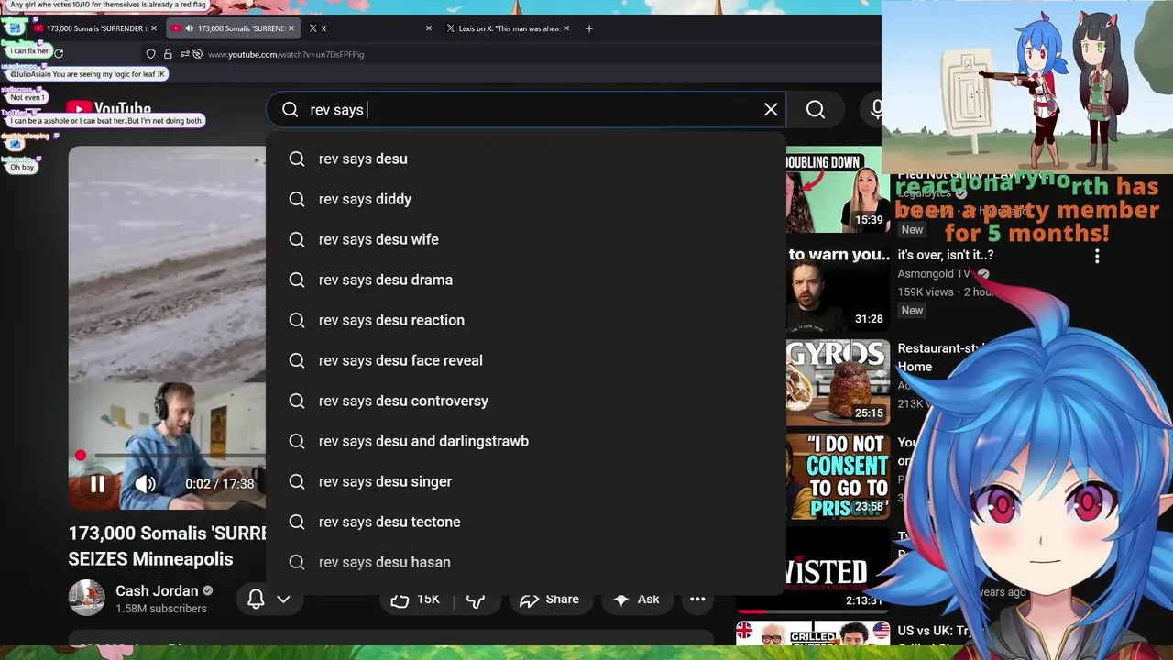Open options menu for Asmongold video
The image size is (1173, 660).
pyautogui.click(x=1097, y=256)
